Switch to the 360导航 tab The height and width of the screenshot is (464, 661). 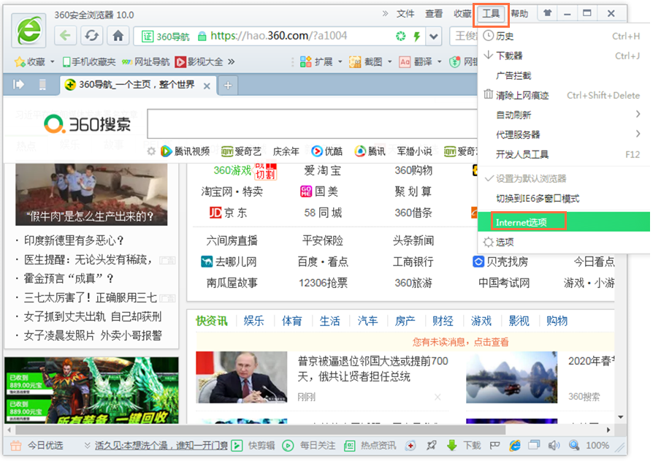tap(137, 85)
